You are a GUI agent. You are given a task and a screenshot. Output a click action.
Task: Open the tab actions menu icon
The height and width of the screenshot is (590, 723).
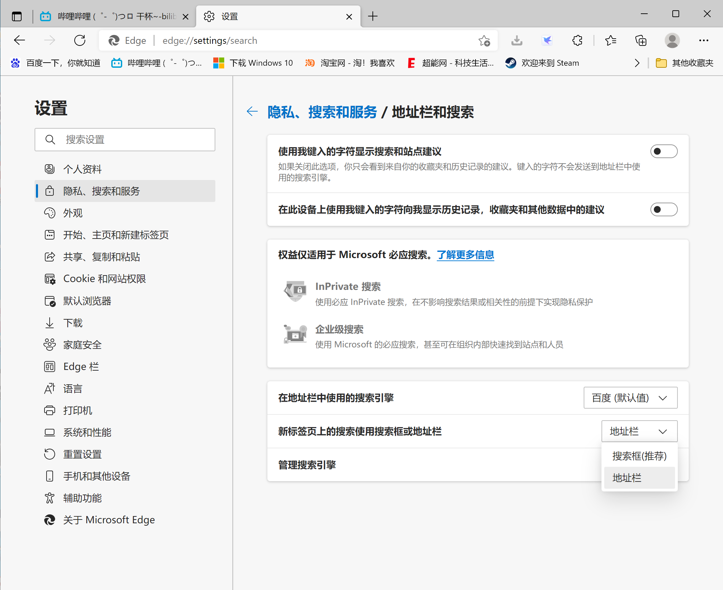click(x=17, y=16)
